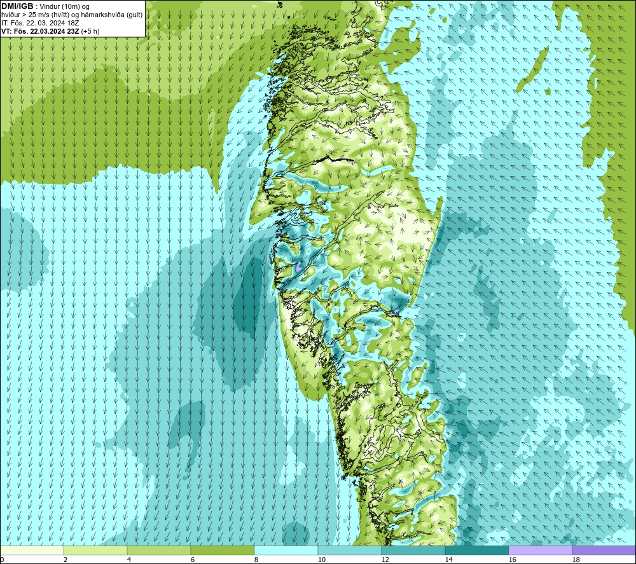This screenshot has width=636, height=564.
Task: Click the pale cyan 8–10 m/s swatch
Action: point(286,550)
